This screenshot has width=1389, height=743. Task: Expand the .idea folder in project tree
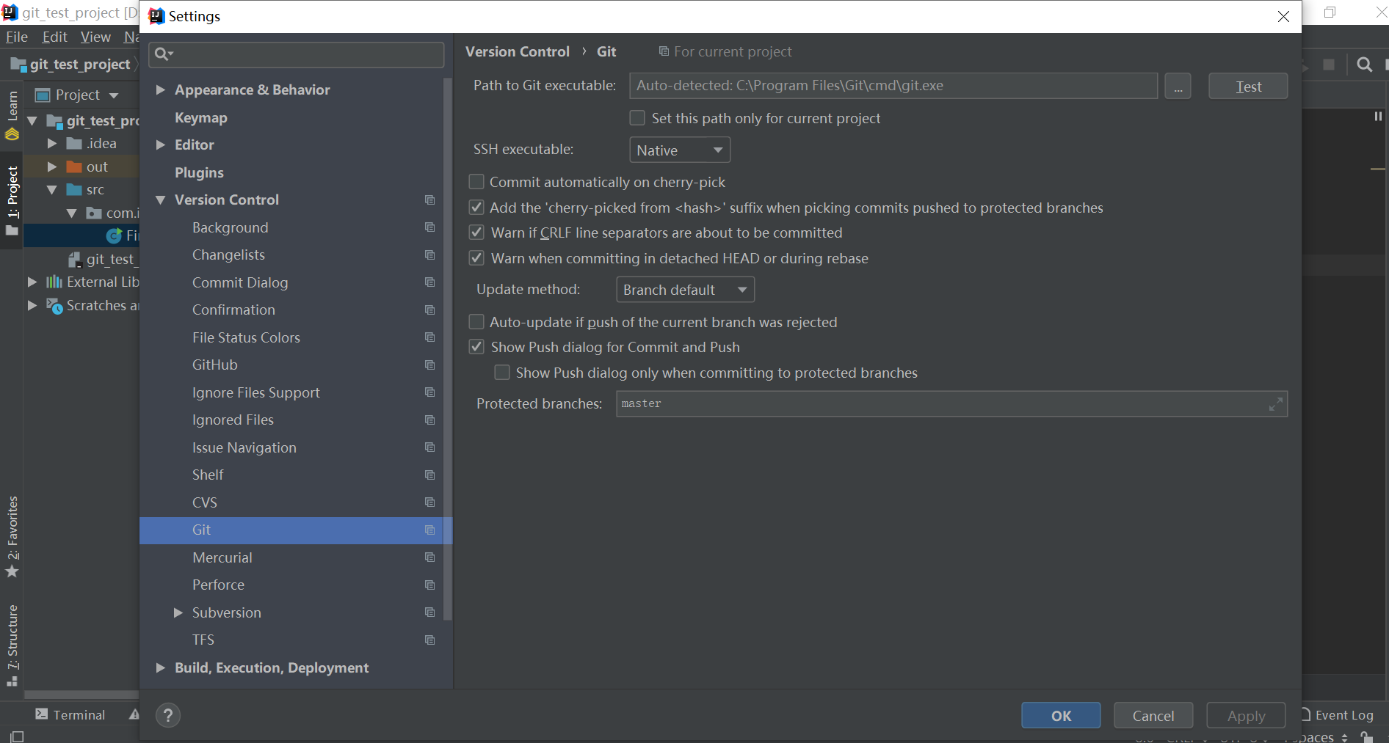51,143
